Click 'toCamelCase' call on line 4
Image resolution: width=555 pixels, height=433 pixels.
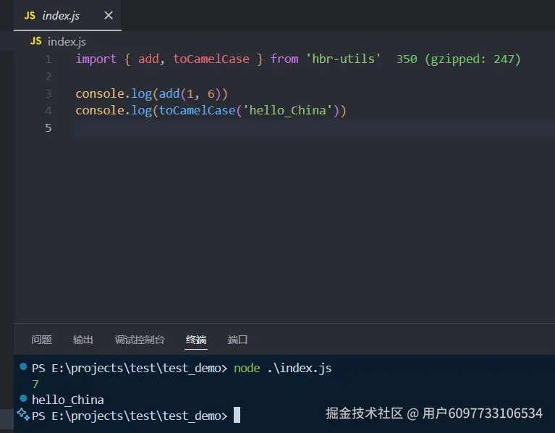click(x=197, y=111)
